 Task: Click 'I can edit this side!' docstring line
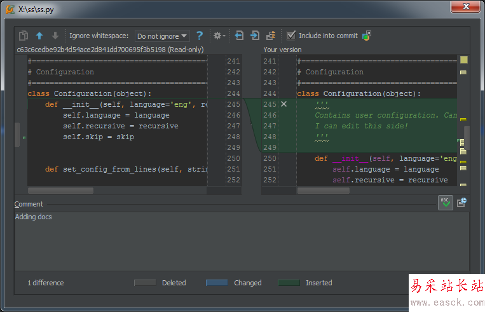[361, 126]
